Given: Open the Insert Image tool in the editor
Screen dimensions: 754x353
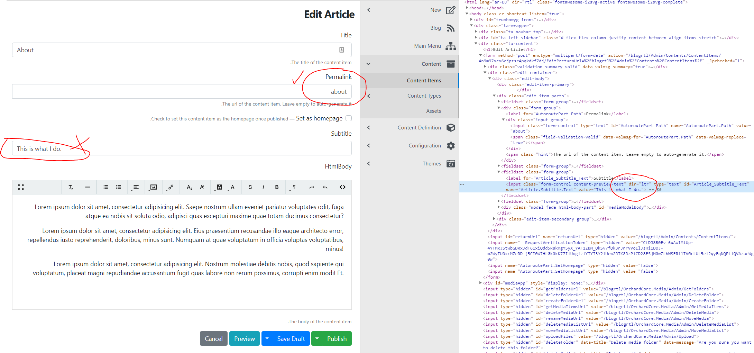Looking at the screenshot, I should 153,187.
